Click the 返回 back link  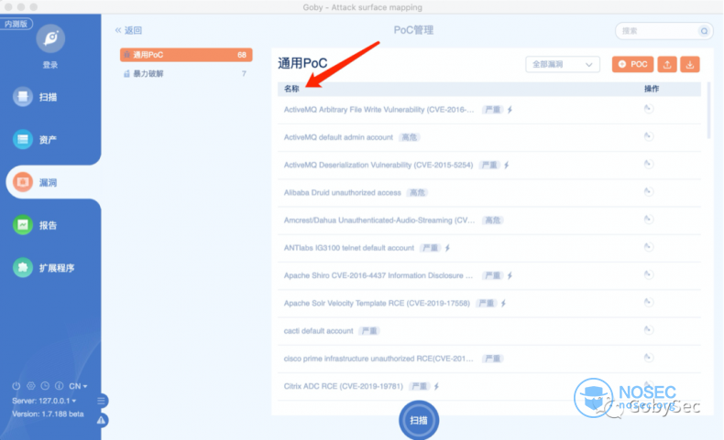click(128, 30)
